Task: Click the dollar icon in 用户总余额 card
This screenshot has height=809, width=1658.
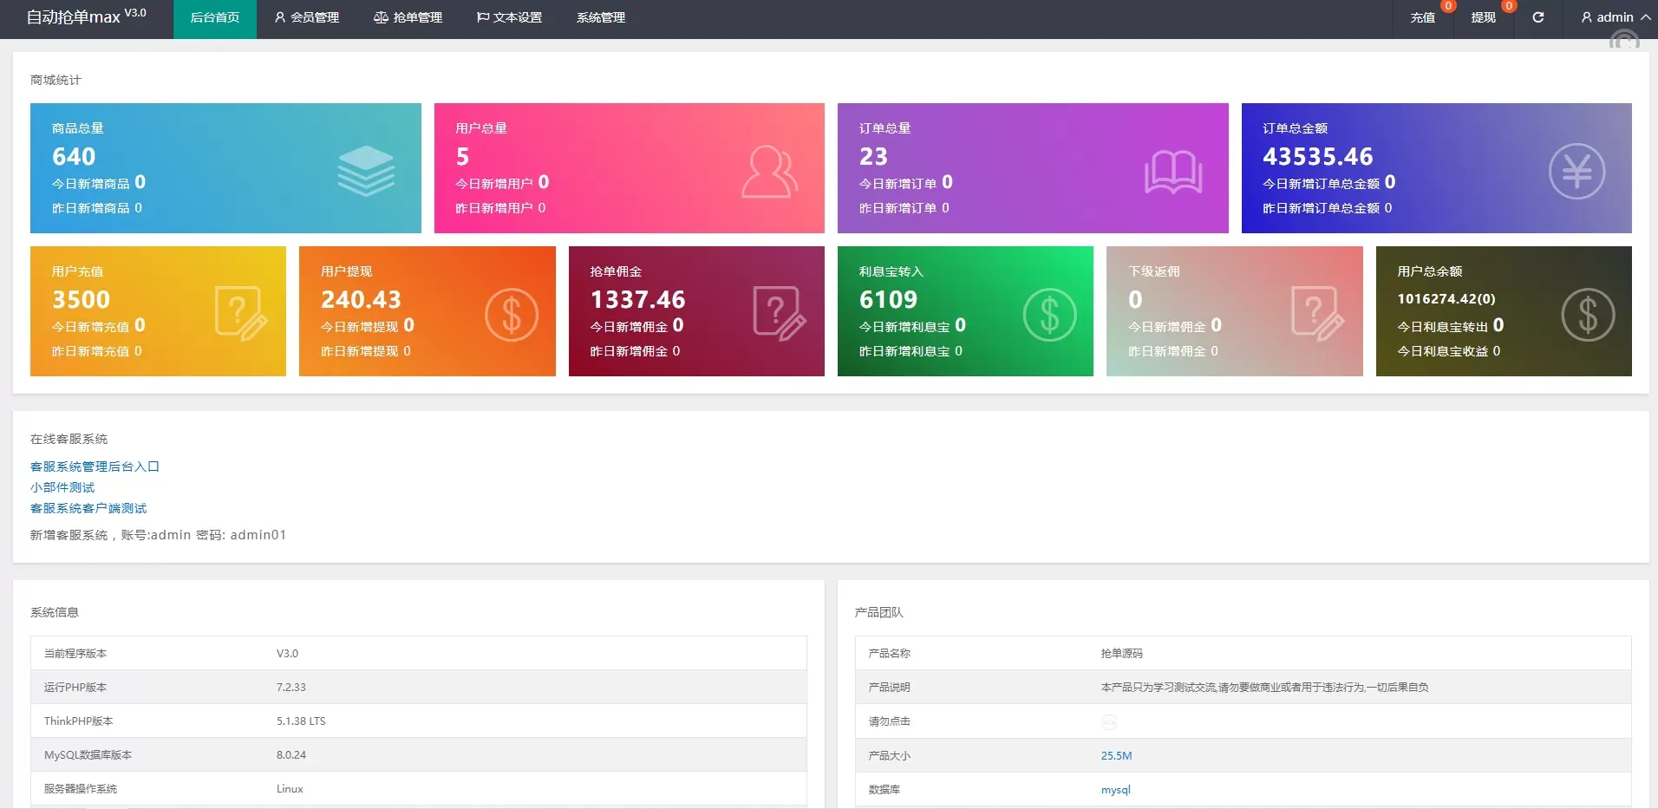Action: (1587, 314)
